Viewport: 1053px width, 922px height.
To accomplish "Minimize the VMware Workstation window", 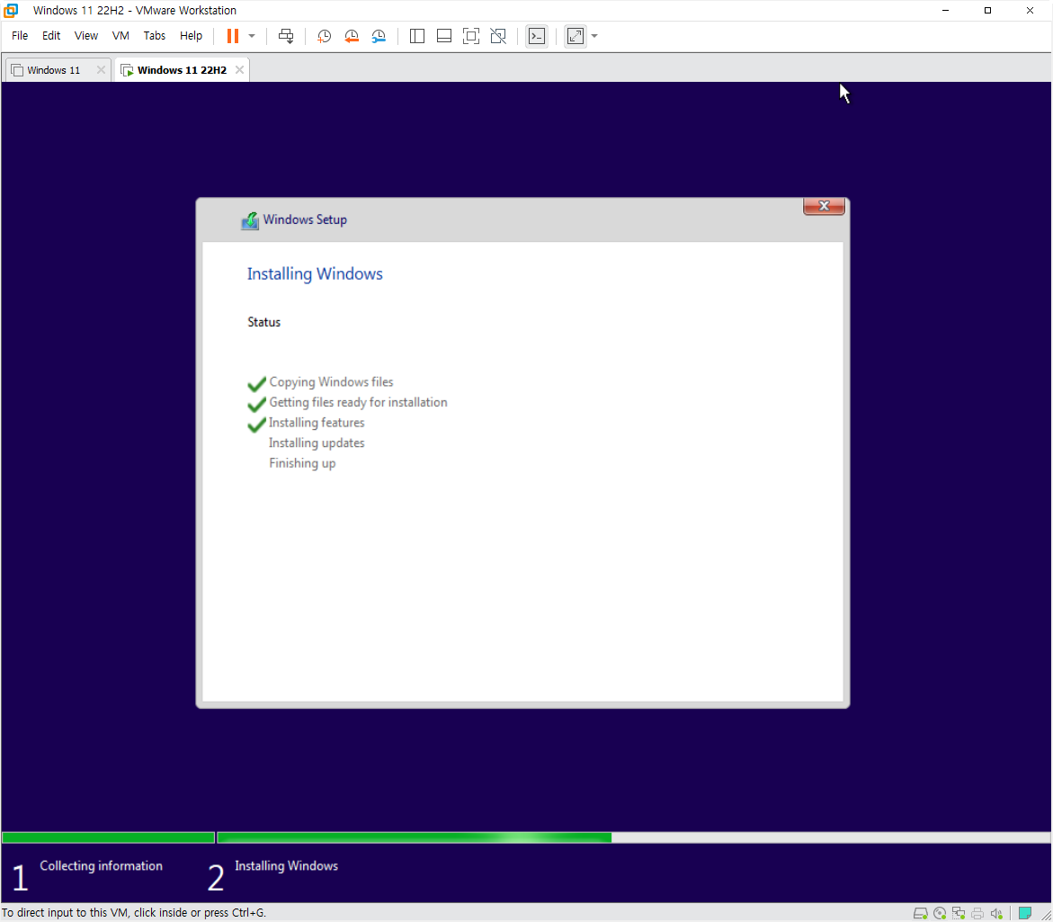I will point(946,10).
